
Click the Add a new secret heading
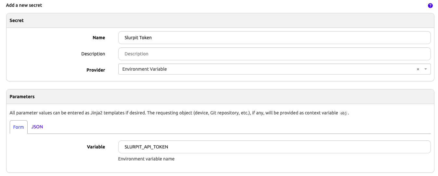(x=24, y=5)
